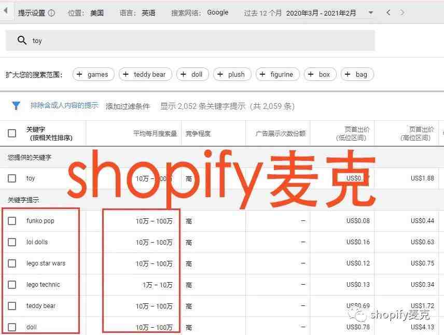Click the 关键字提示 section heading
Image resolution: width=444 pixels, height=335 pixels.
click(23, 200)
